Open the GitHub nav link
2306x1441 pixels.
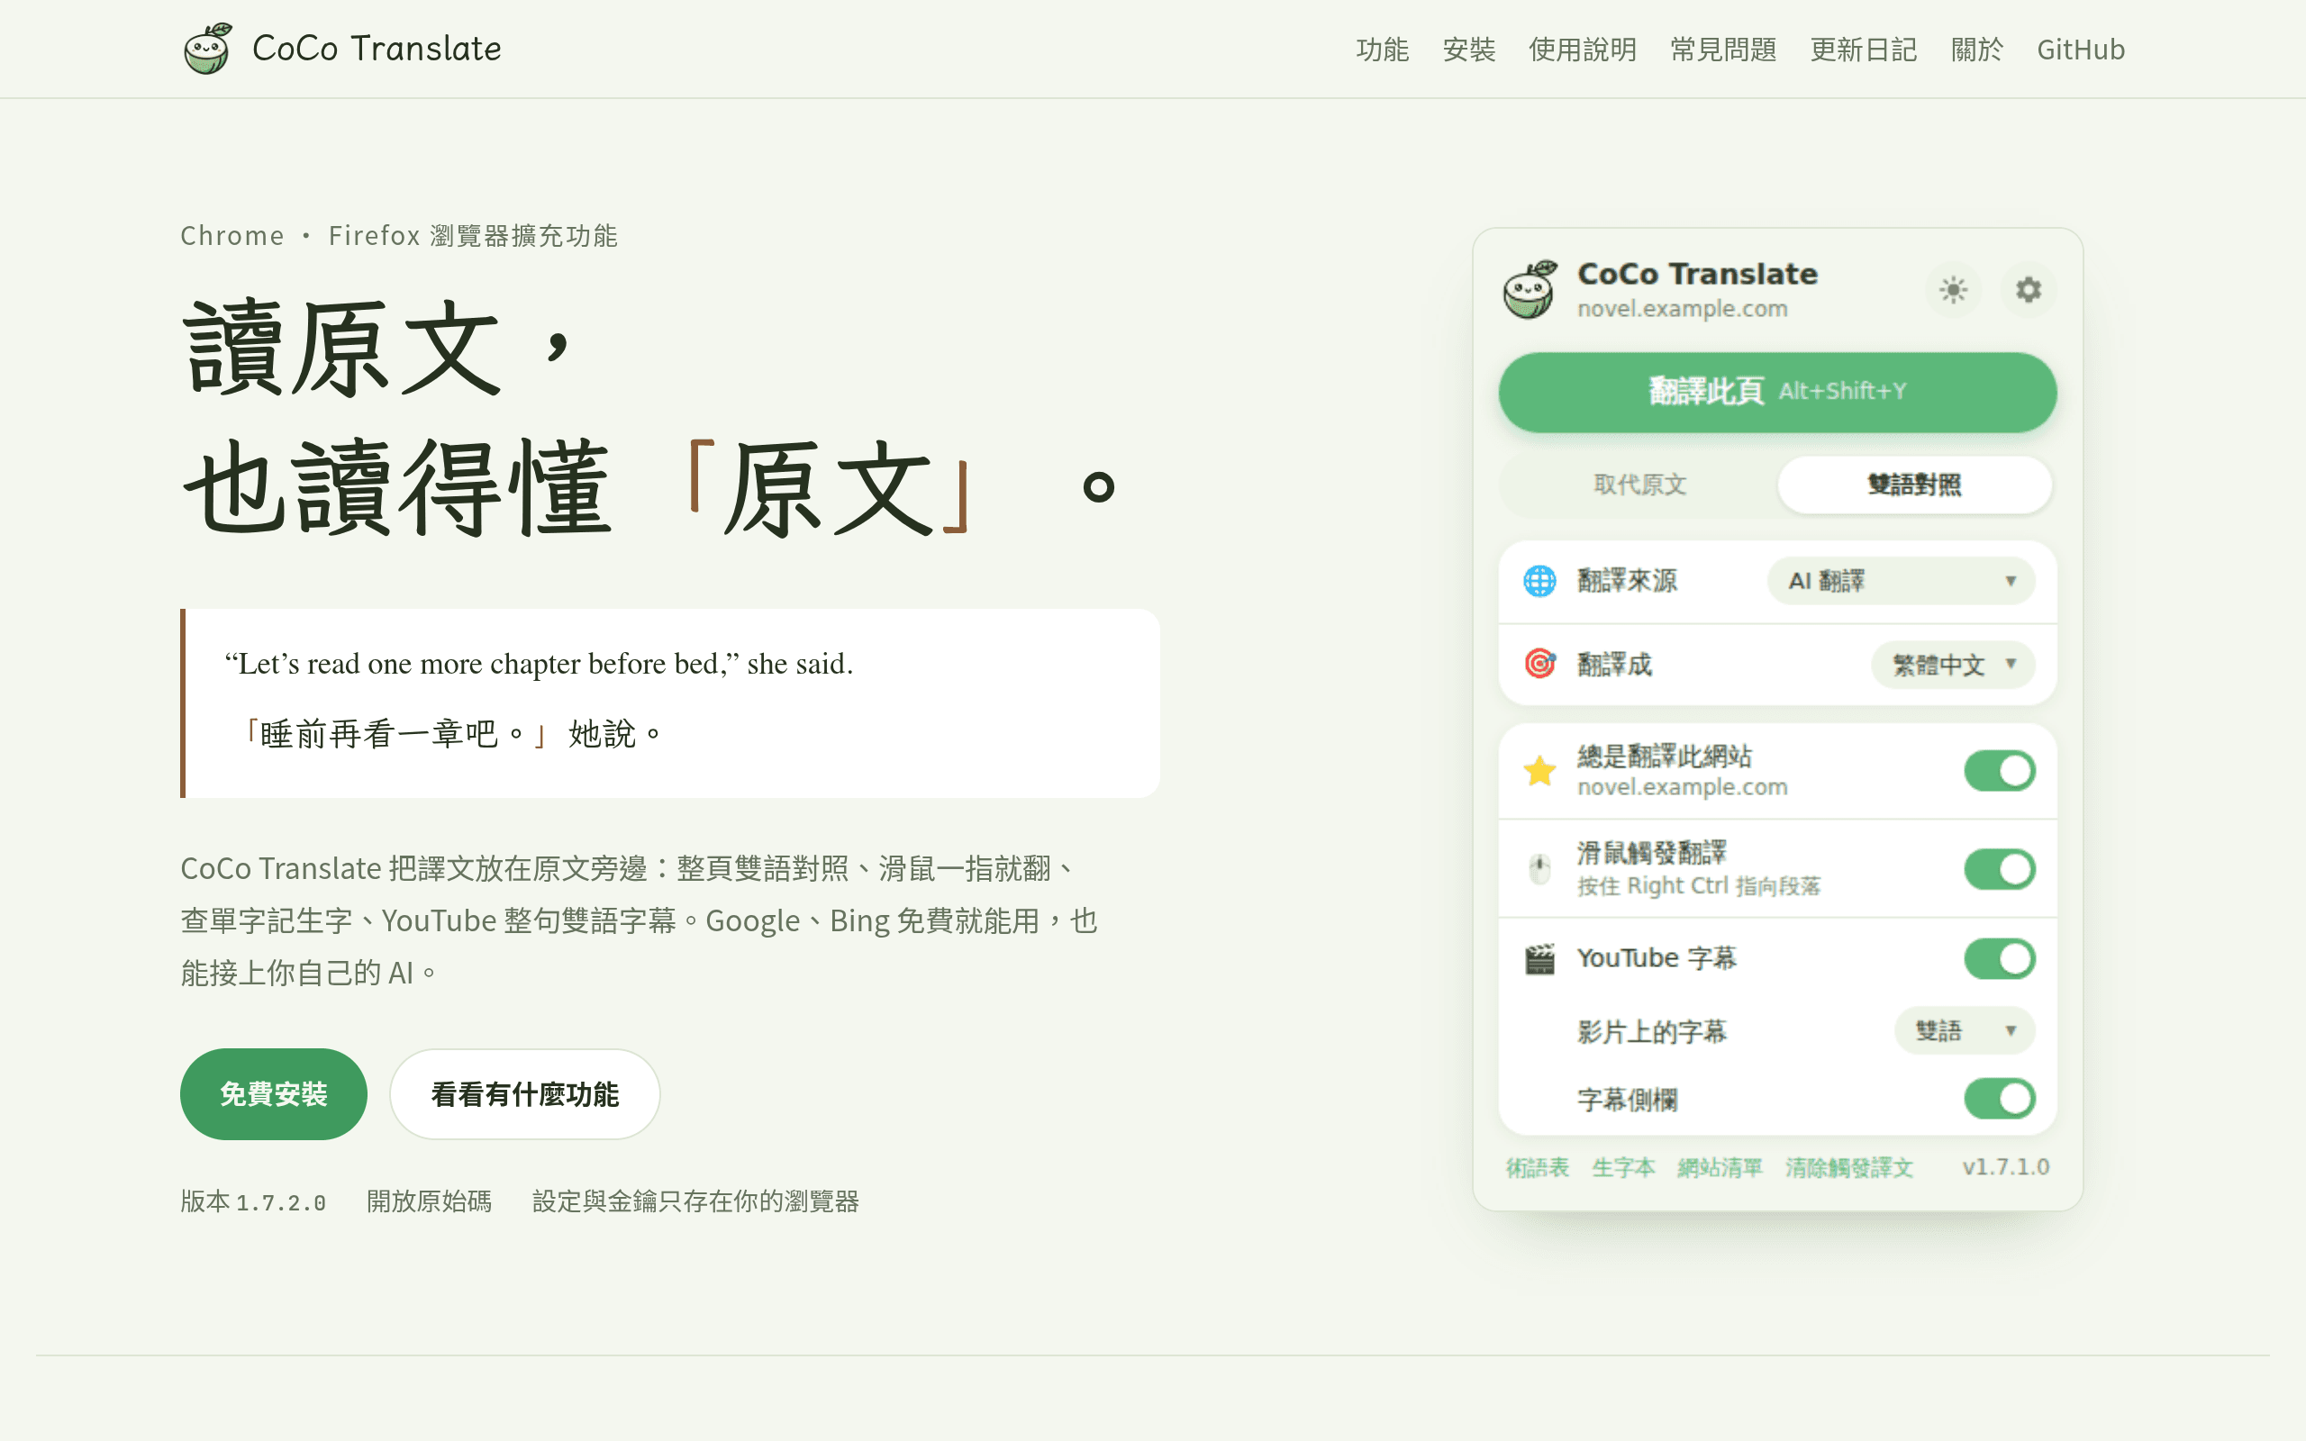2081,50
